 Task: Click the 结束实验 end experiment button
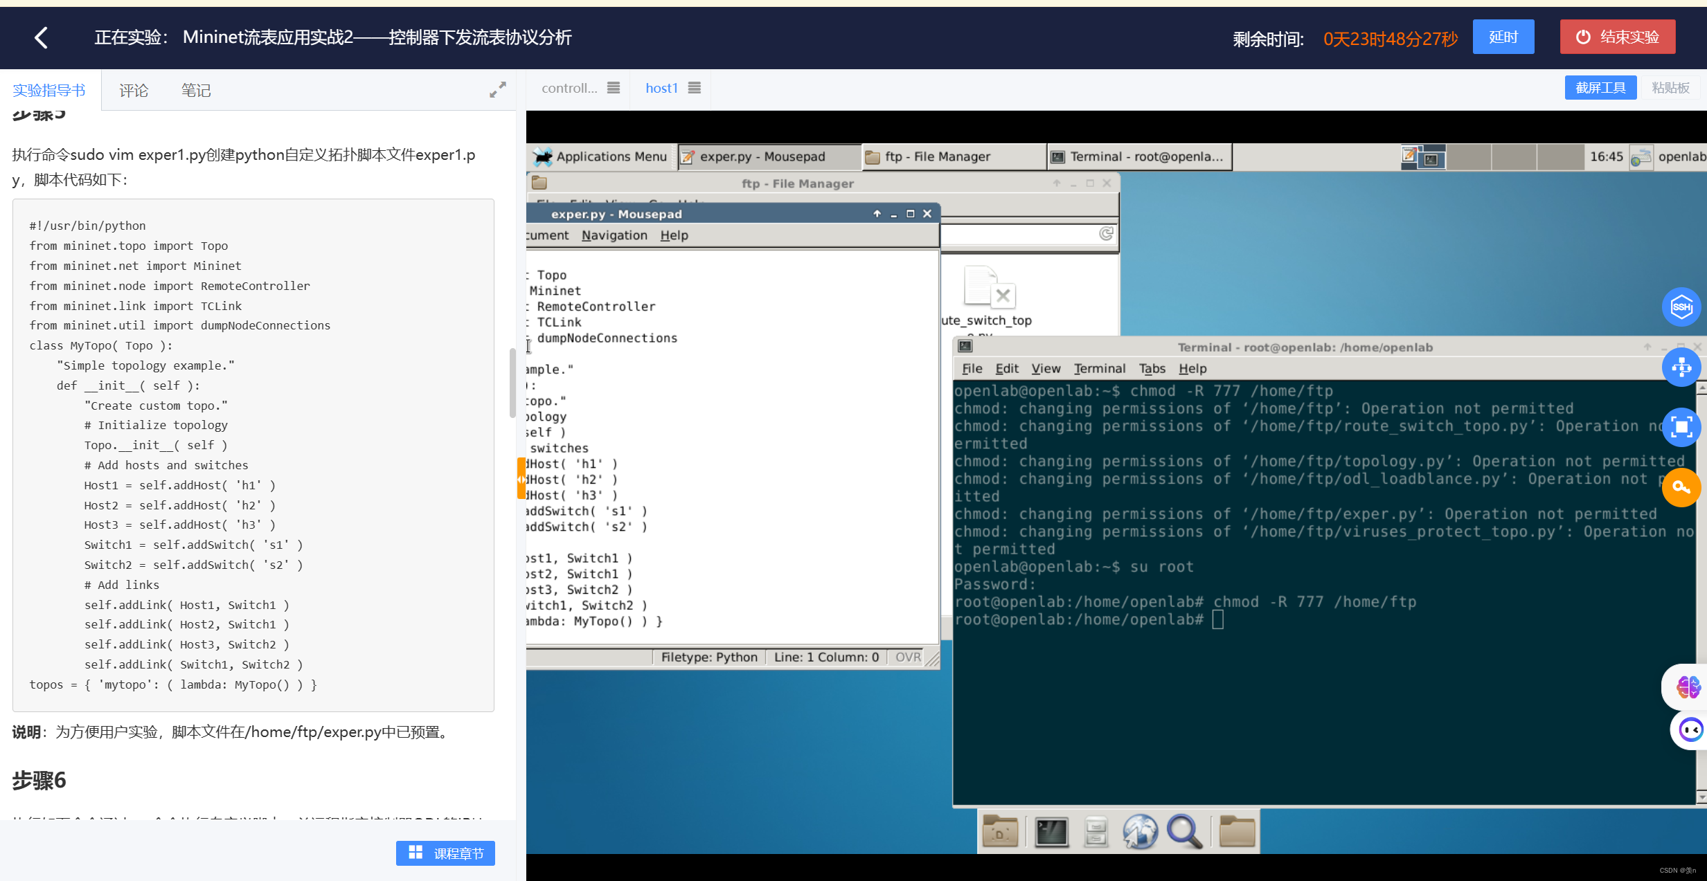tap(1617, 37)
